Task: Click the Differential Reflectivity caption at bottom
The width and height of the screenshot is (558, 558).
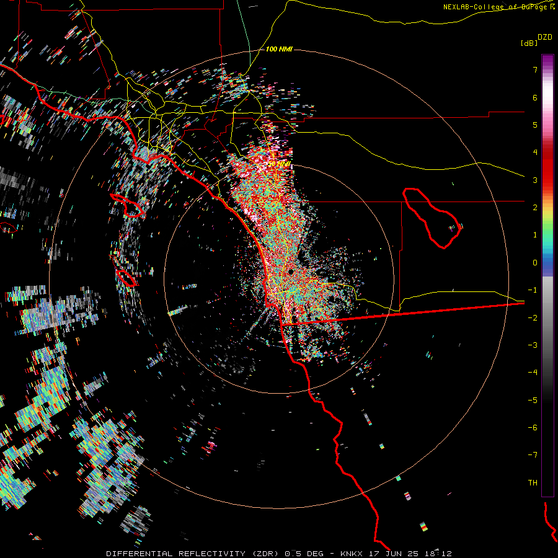Action: coord(279,554)
